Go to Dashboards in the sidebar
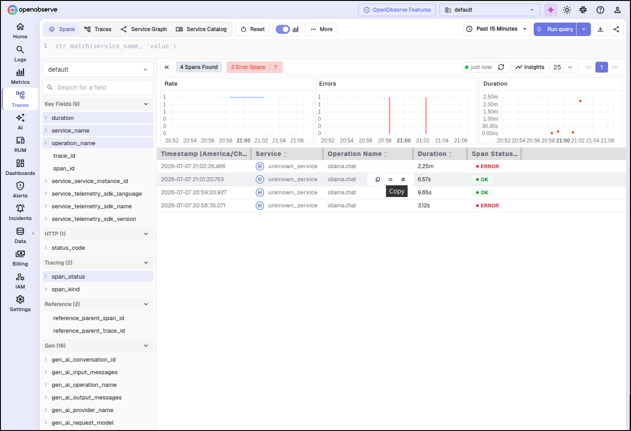Screen dimensions: 631x431 click(20, 167)
